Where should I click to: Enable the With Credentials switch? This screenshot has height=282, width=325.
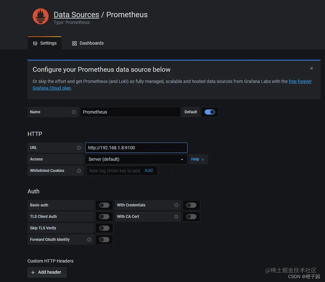191,205
